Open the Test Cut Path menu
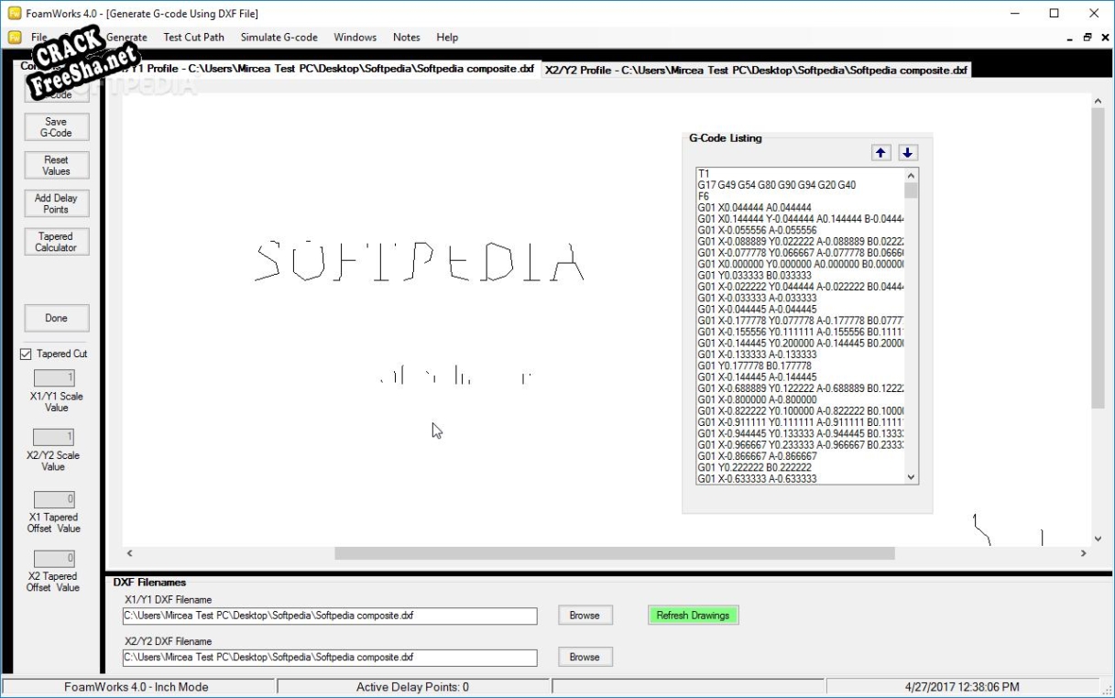 [x=193, y=38]
